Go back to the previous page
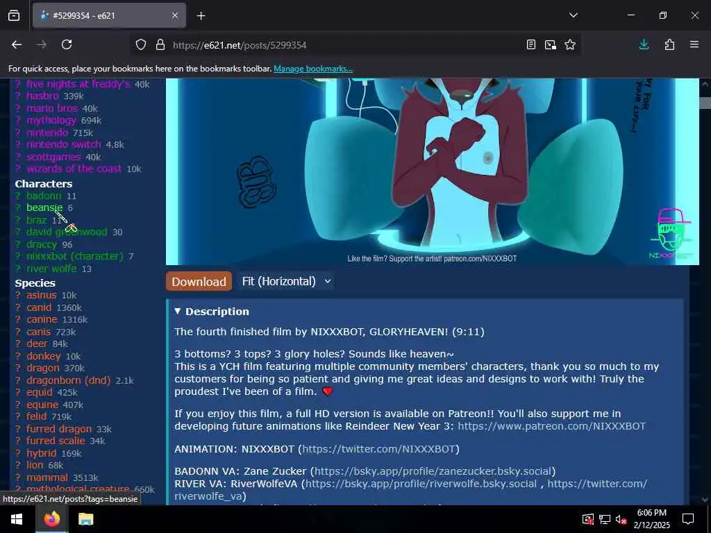 [17, 44]
